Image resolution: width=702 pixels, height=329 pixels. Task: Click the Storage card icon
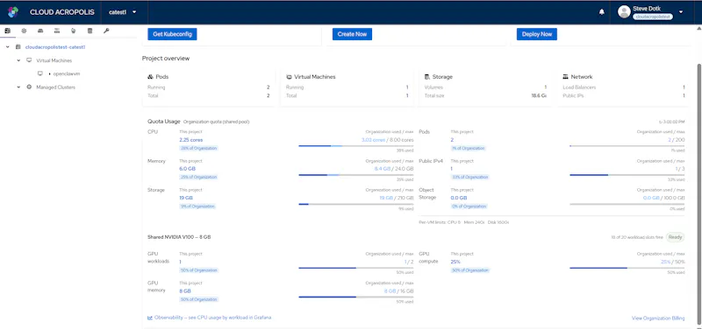427,77
